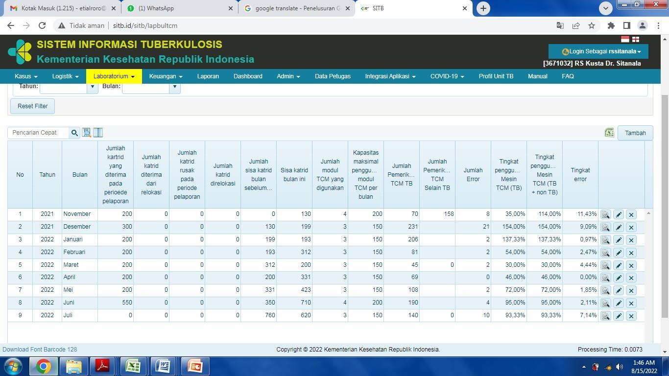Image resolution: width=669 pixels, height=376 pixels.
Task: Click the Reset Filter button
Action: click(x=32, y=106)
